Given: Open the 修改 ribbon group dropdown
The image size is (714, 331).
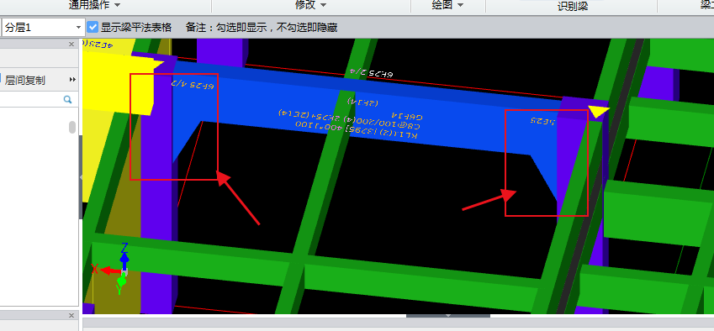Looking at the screenshot, I should 311,5.
